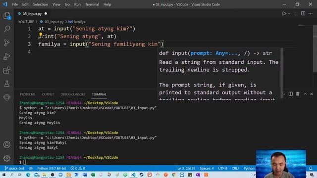The height and width of the screenshot is (178, 317).
Task: Maximize the panel with the up chevron
Action: click(305, 94)
